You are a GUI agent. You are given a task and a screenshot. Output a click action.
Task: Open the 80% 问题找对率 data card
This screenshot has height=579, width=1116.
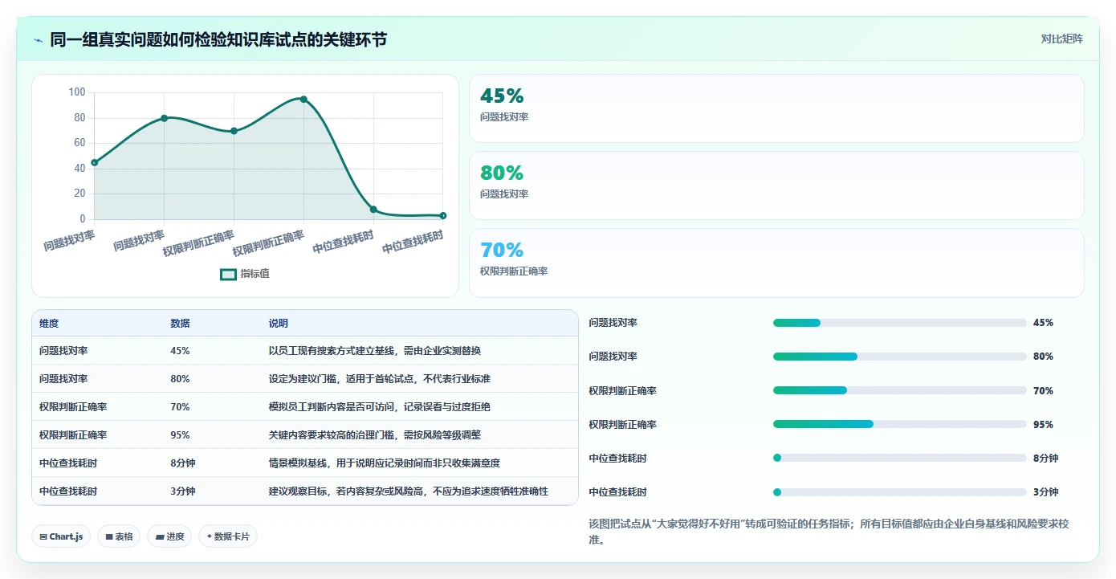coord(776,186)
